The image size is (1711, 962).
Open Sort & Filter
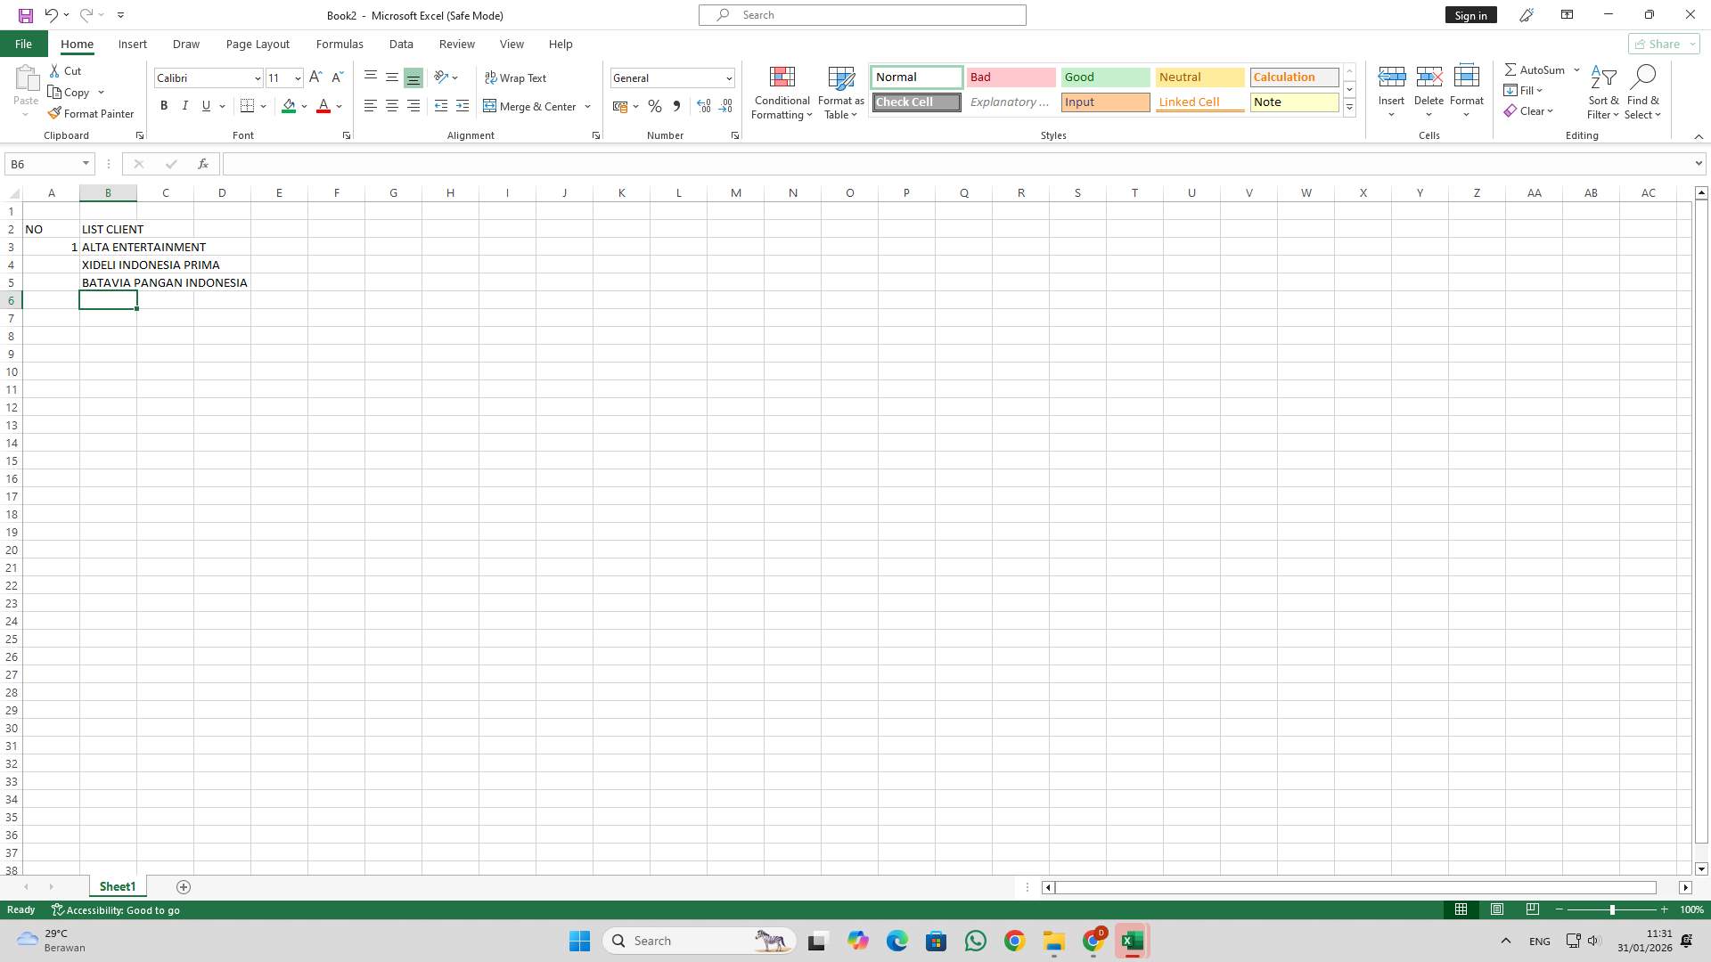(1602, 92)
